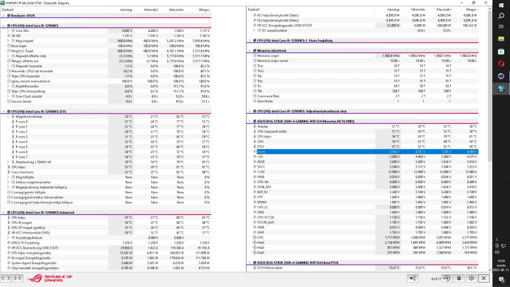The image size is (510, 287).
Task: Click the Republic of Gamers logo
Action: click(50, 278)
